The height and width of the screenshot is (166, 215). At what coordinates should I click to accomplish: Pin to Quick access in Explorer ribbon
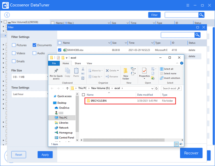pos(56,74)
